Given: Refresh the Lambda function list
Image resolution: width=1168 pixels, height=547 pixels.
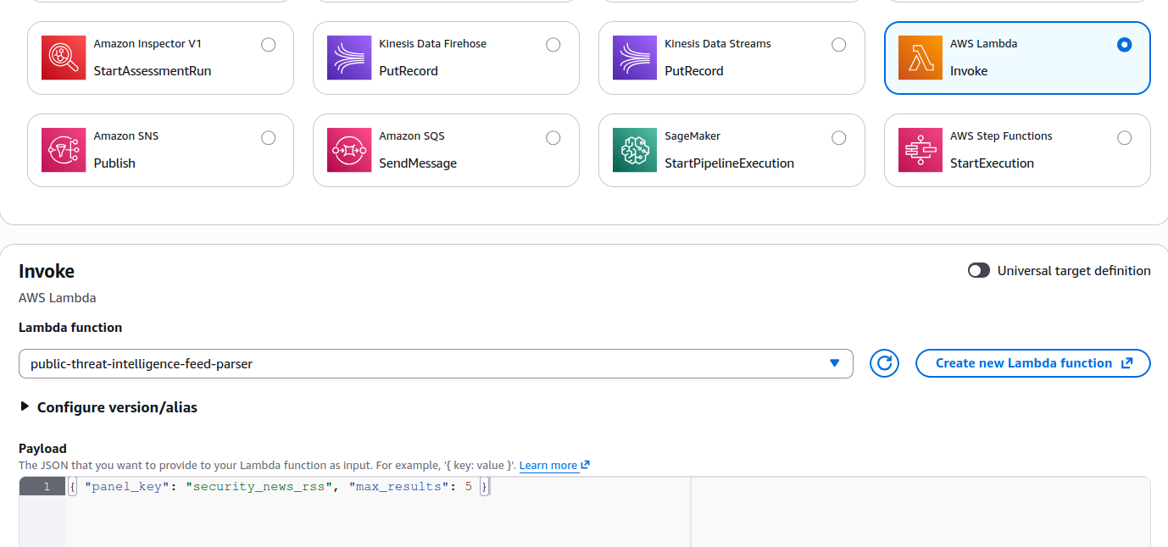Looking at the screenshot, I should [884, 363].
